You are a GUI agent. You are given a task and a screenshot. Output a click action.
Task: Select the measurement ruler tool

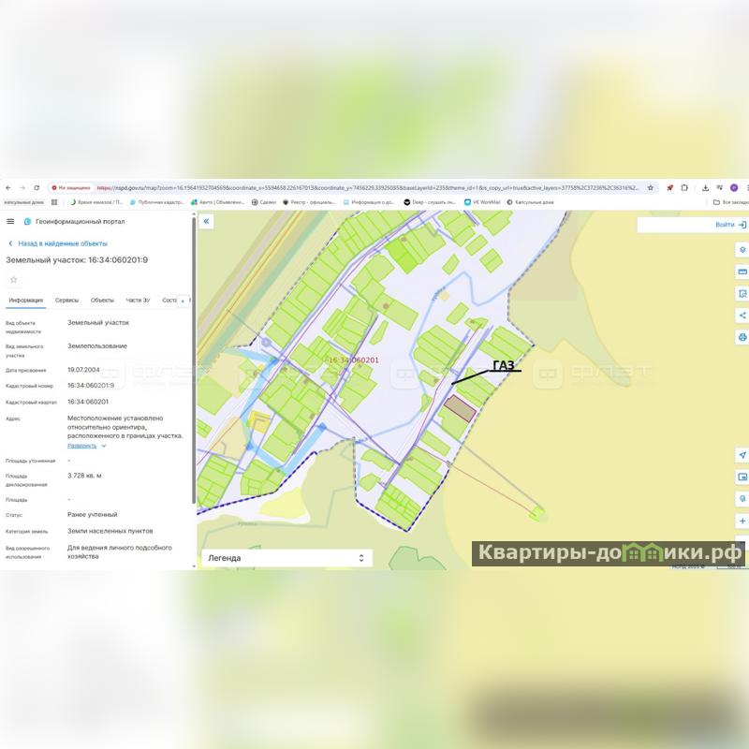point(742,272)
